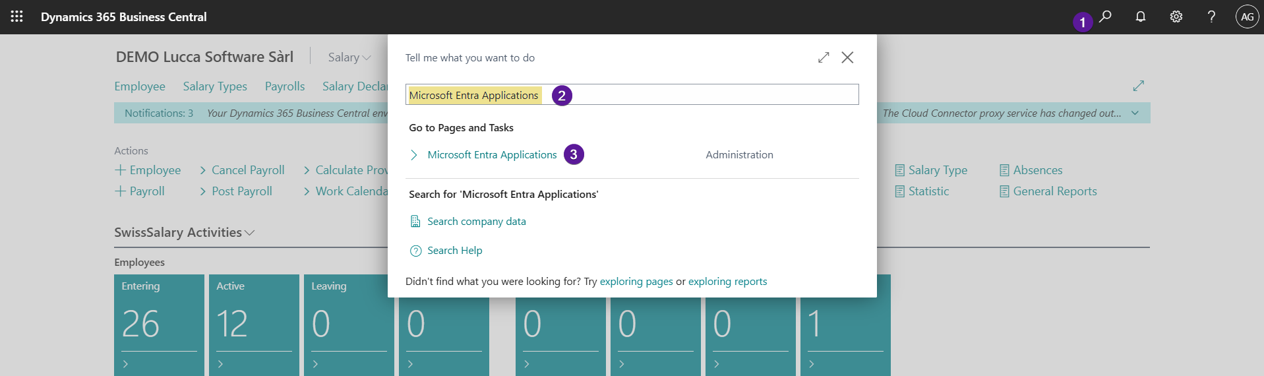Open the help question mark
This screenshot has height=376, width=1264.
pyautogui.click(x=1211, y=16)
